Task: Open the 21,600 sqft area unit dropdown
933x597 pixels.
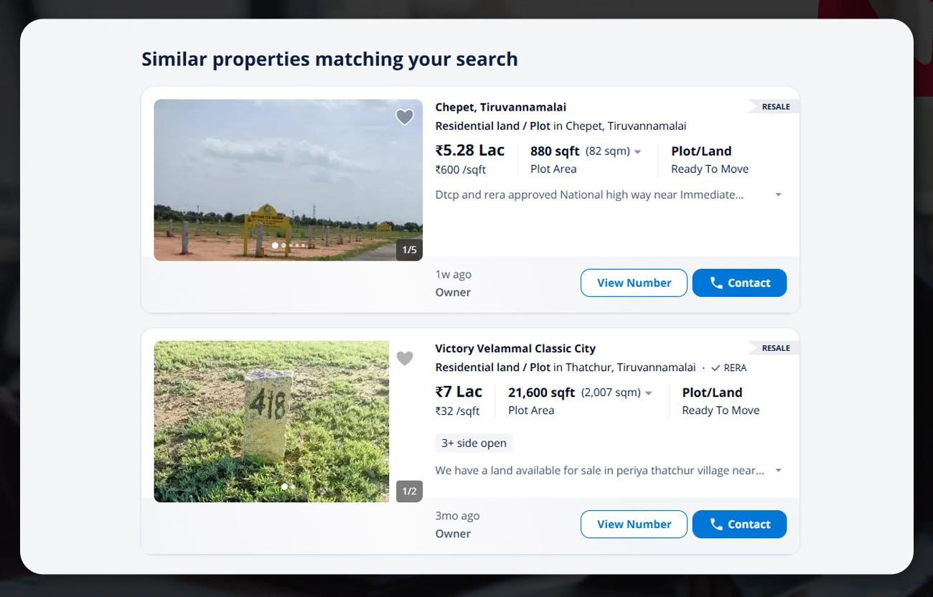Action: pyautogui.click(x=648, y=393)
